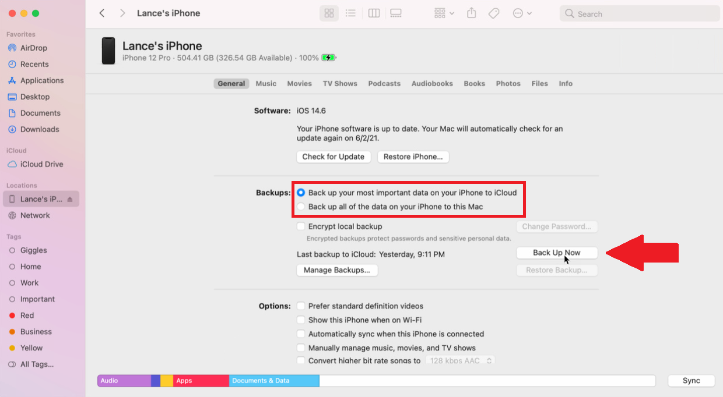Enable Prefer standard definition videos
Screen dimensions: 723x397
tap(301, 306)
